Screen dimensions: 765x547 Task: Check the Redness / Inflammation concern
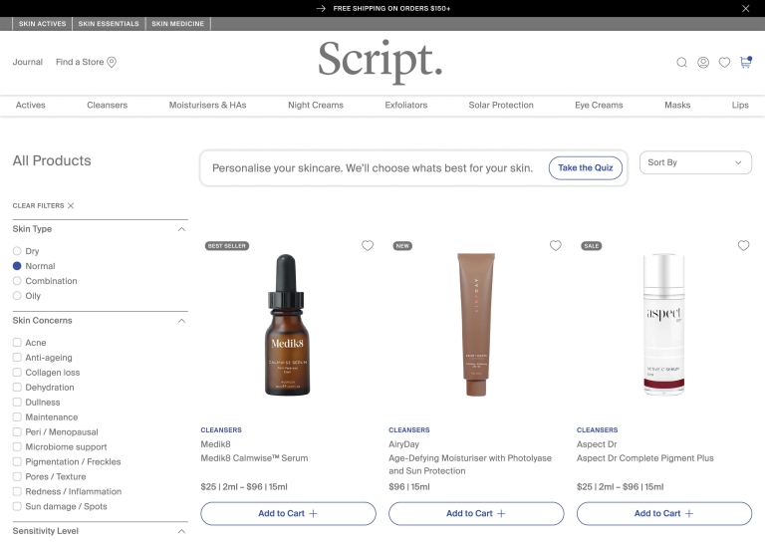point(17,491)
